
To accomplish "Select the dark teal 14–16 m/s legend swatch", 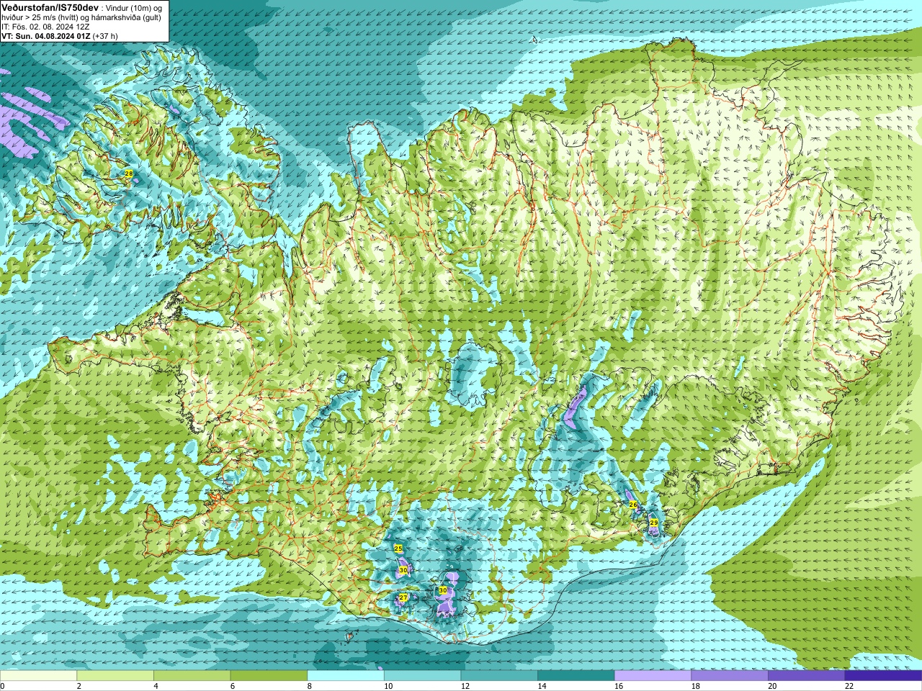I will click(576, 676).
